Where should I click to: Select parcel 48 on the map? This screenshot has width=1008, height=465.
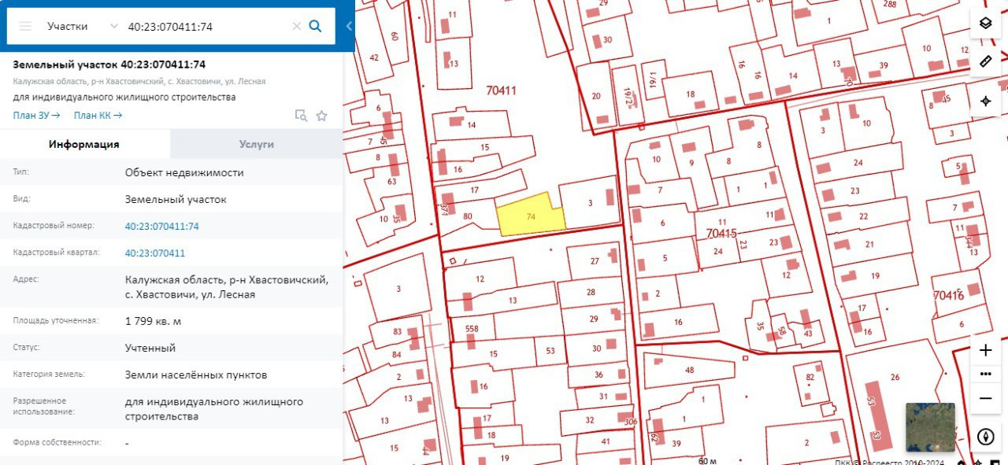689,371
